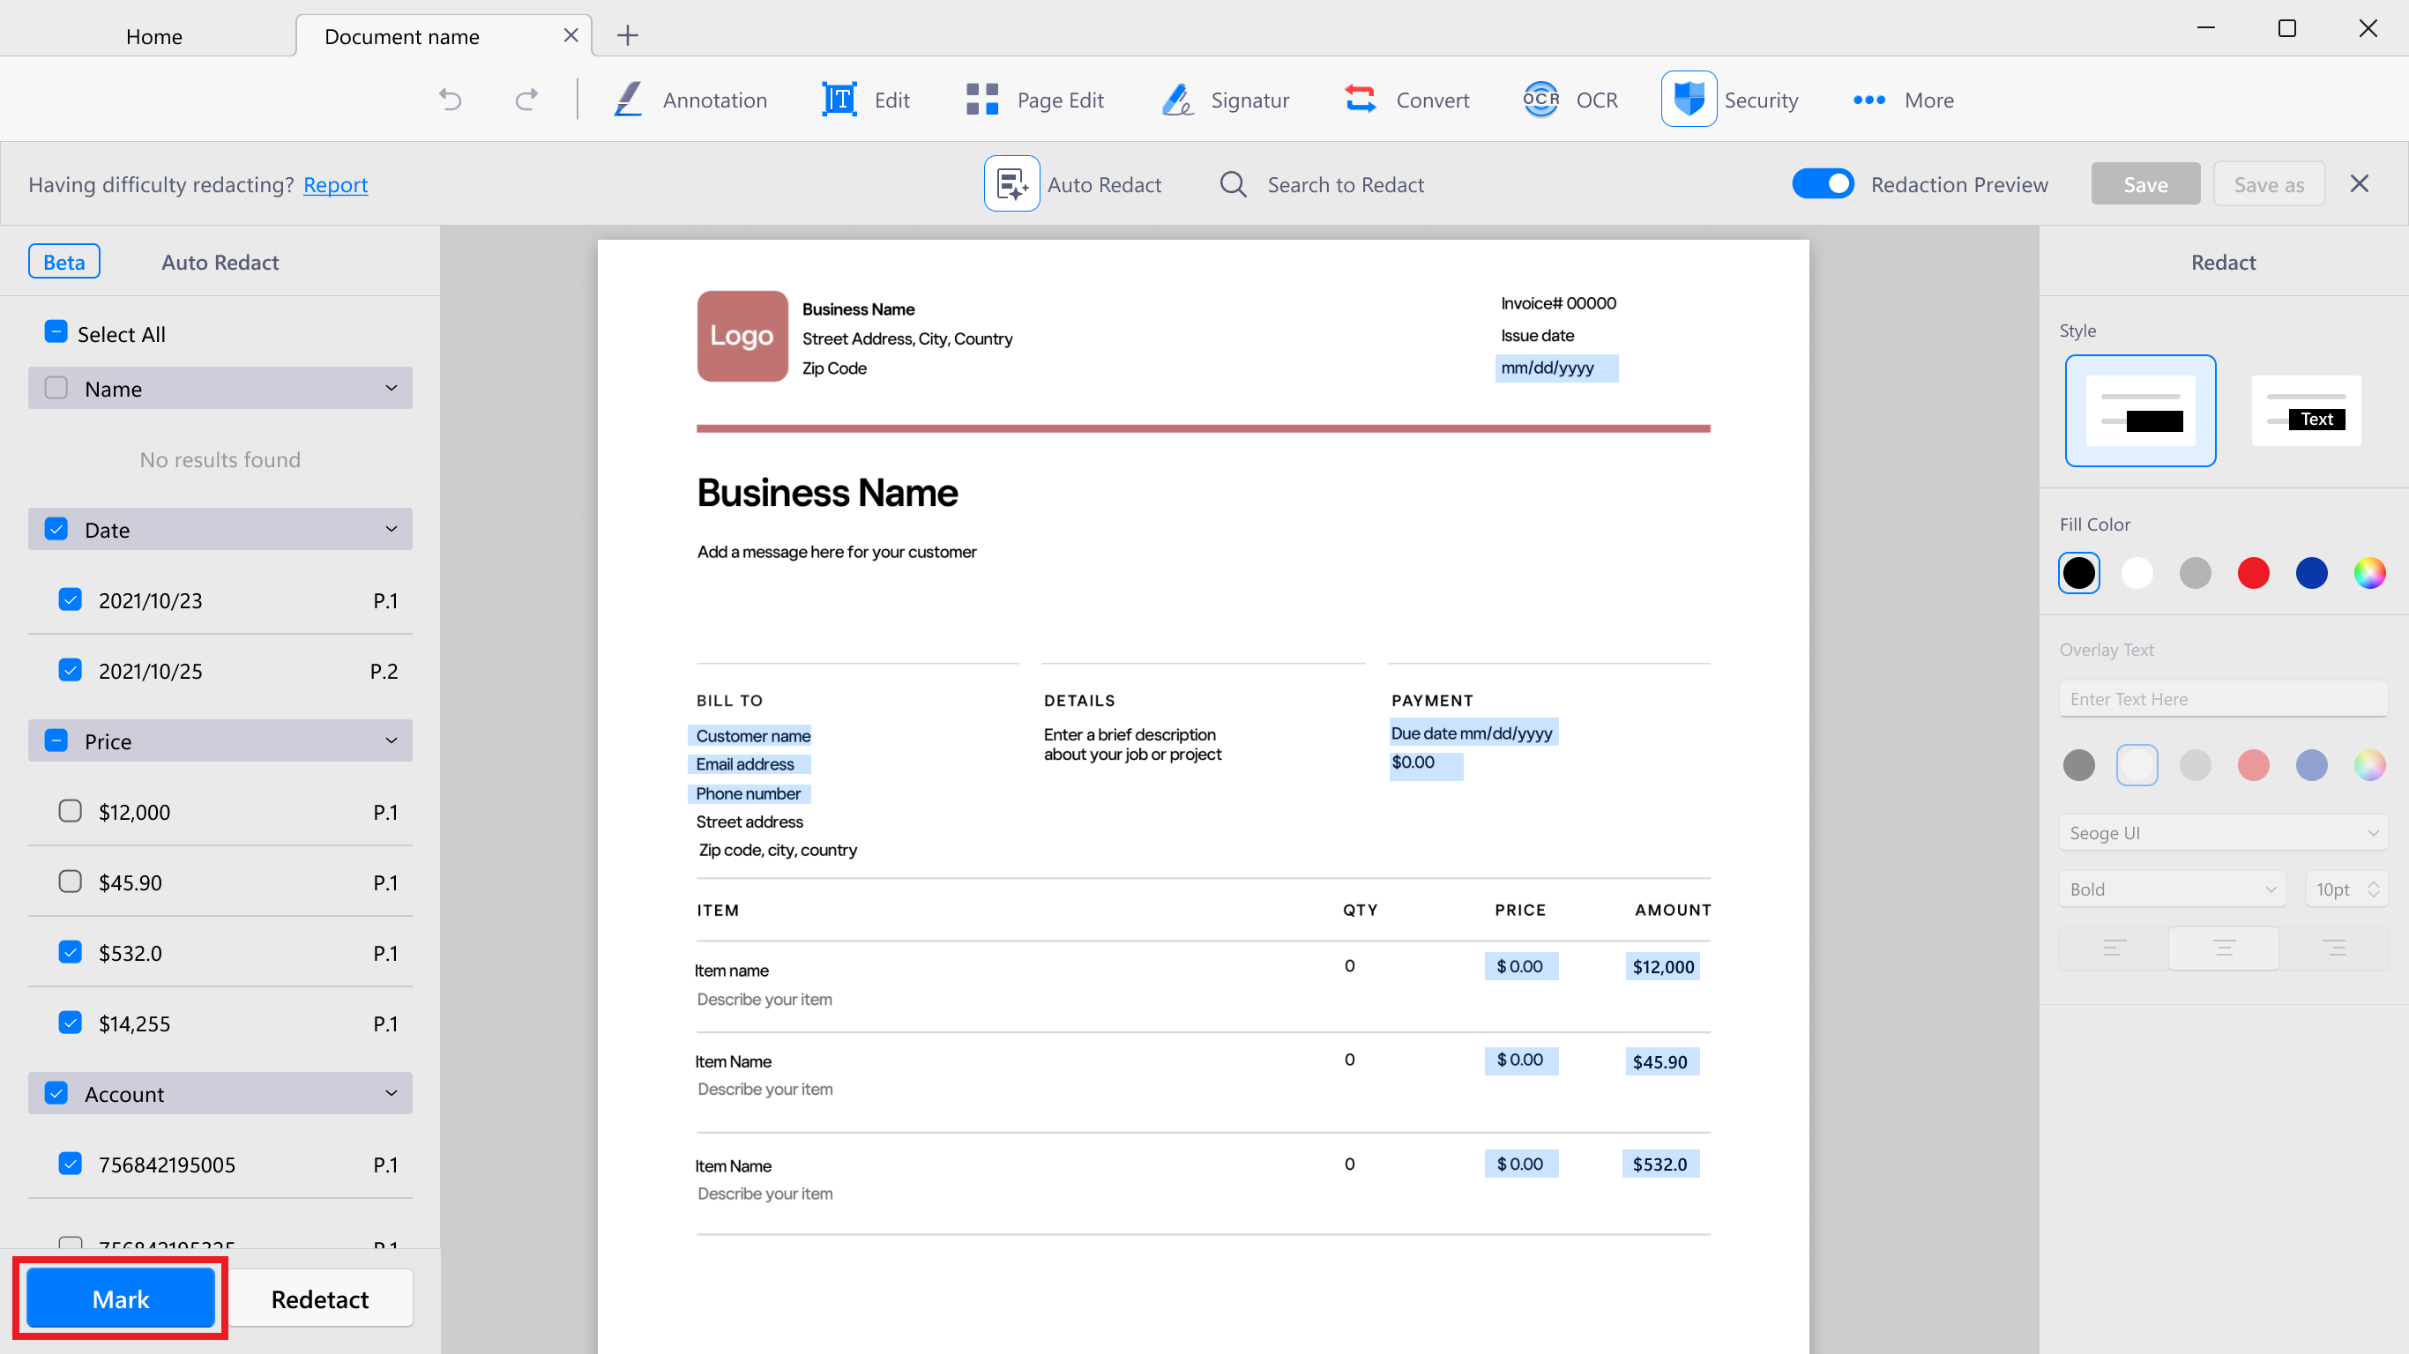Image resolution: width=2409 pixels, height=1354 pixels.
Task: Click the Auto Redact icon
Action: 1011,183
